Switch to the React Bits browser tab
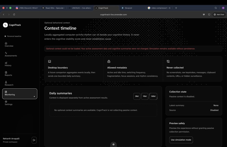The image size is (227, 147). click(53, 8)
